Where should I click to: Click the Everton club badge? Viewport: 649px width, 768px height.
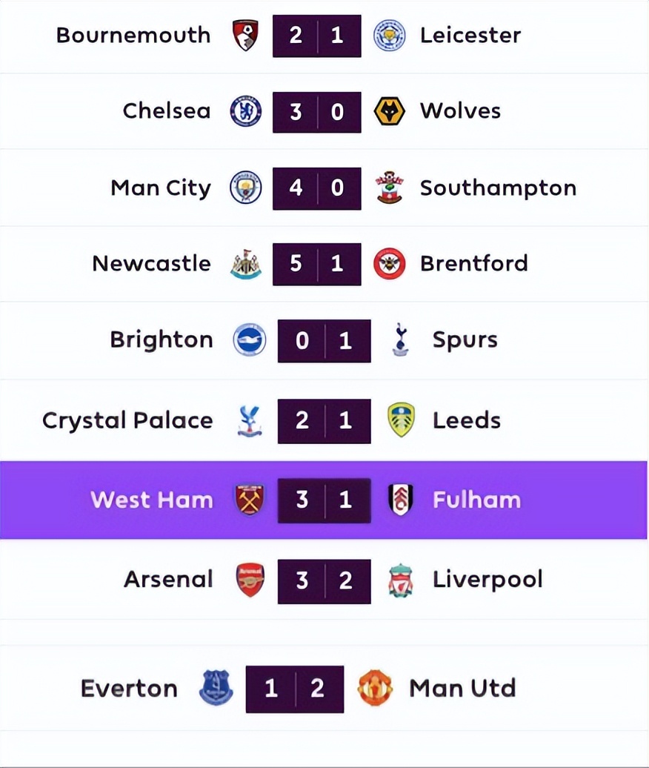coord(216,689)
